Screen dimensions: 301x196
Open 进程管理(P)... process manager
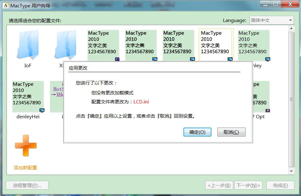[x=27, y=185]
